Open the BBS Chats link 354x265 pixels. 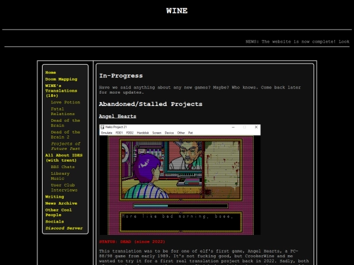click(63, 167)
